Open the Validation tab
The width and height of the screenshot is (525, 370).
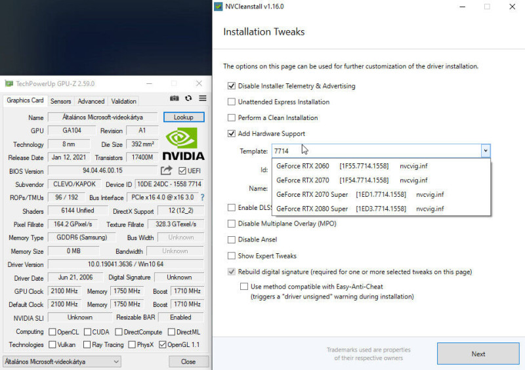point(123,101)
